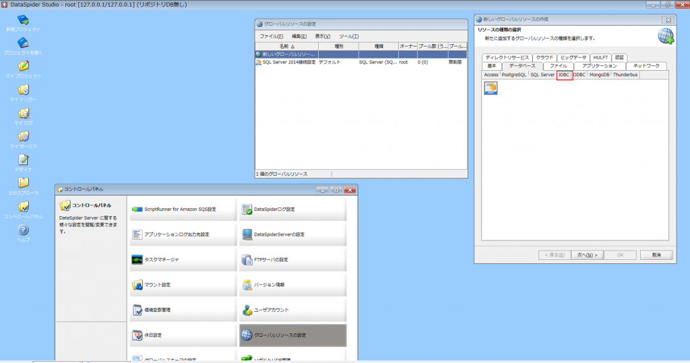The width and height of the screenshot is (690, 363).
Task: Click the タスクマネージャ icon
Action: pyautogui.click(x=137, y=259)
